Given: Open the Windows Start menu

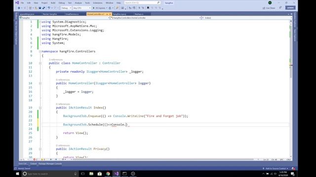Looking at the screenshot, I should 17,174.
